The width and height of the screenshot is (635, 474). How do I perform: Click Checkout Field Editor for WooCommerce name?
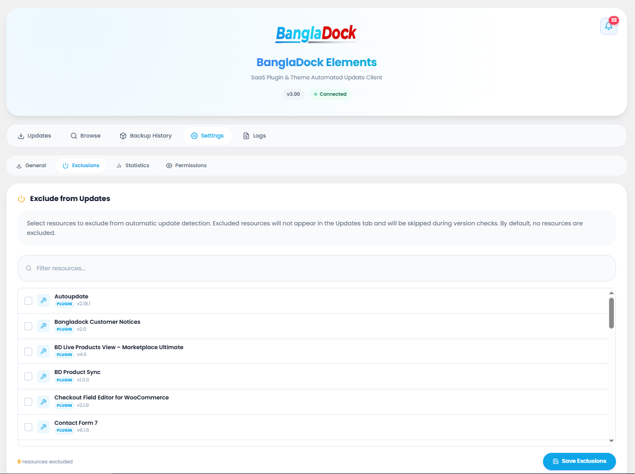pyautogui.click(x=112, y=398)
